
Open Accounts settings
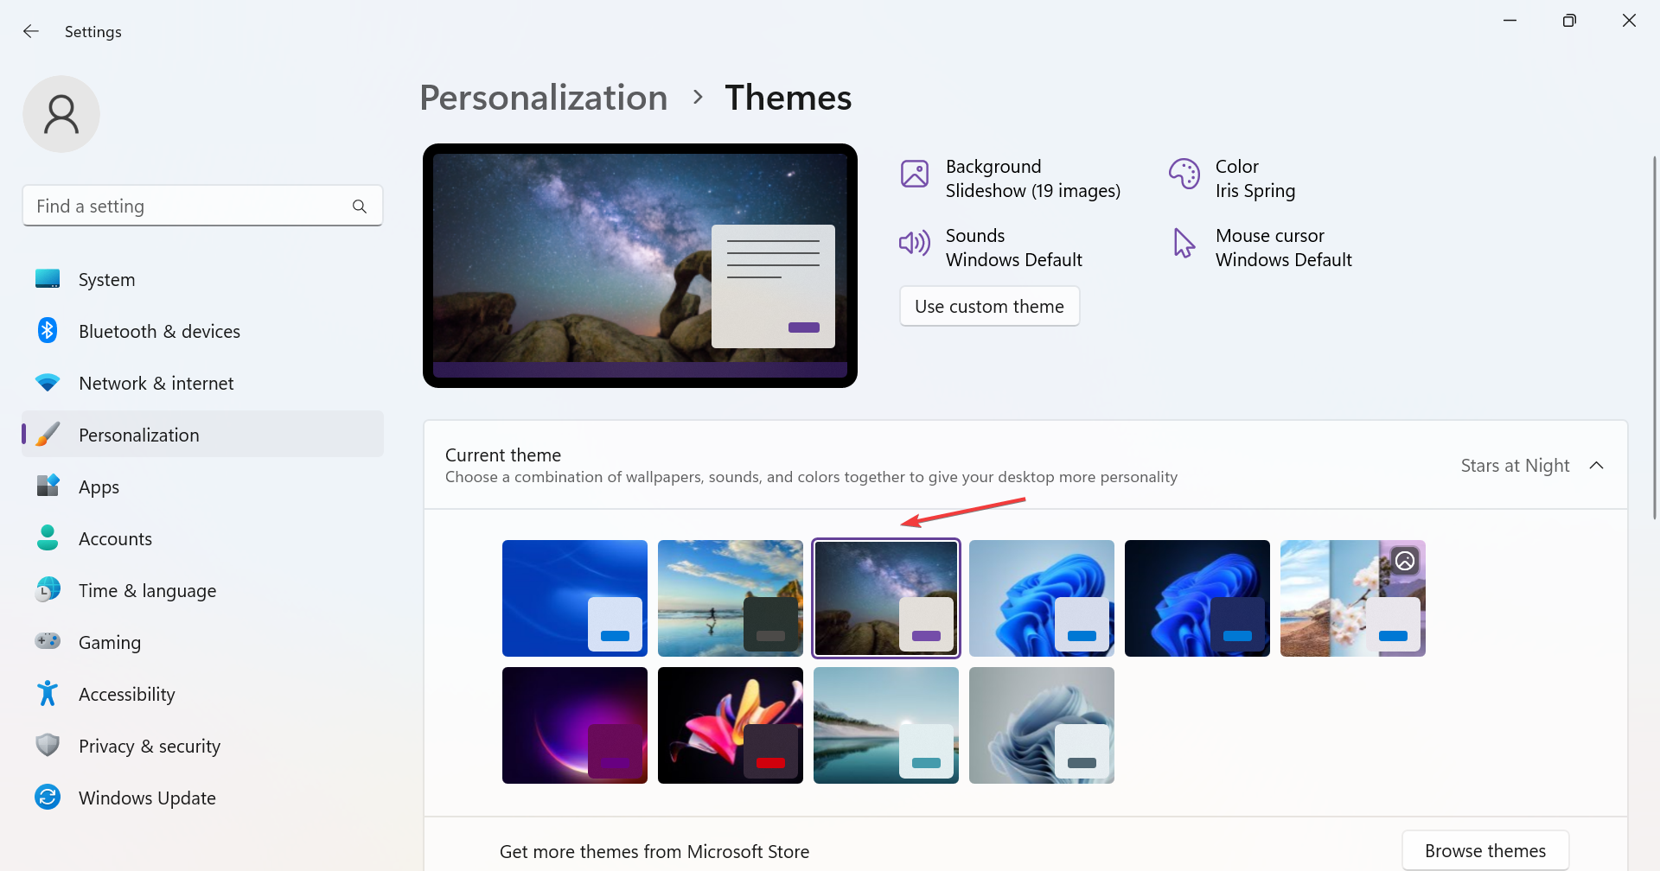[202, 538]
